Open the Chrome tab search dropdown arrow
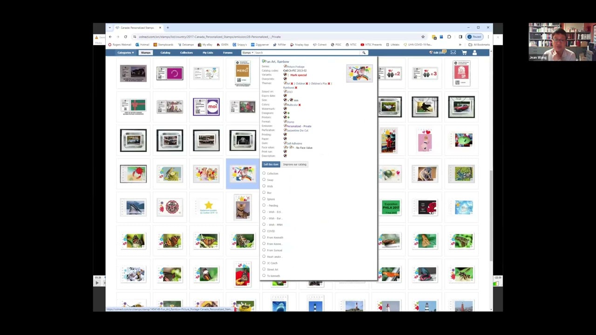The height and width of the screenshot is (335, 596). [110, 27]
